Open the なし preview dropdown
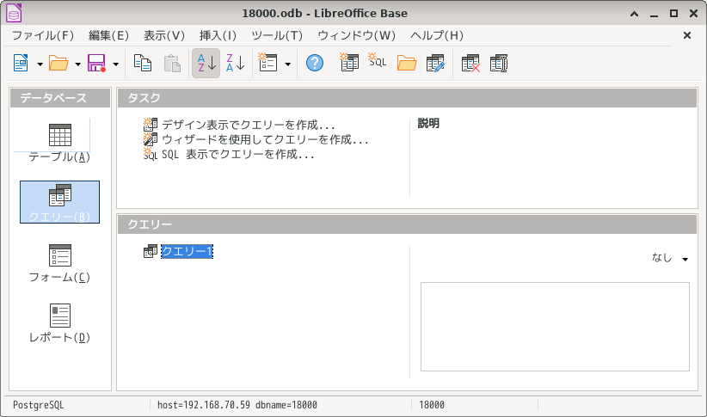 tap(670, 258)
